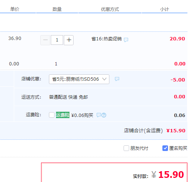Click the 优惠方式 column header
Viewport: 196px width, 182px height.
pos(110,9)
